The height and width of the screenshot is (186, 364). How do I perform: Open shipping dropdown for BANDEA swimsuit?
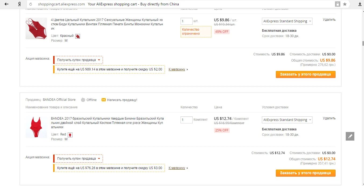287,120
